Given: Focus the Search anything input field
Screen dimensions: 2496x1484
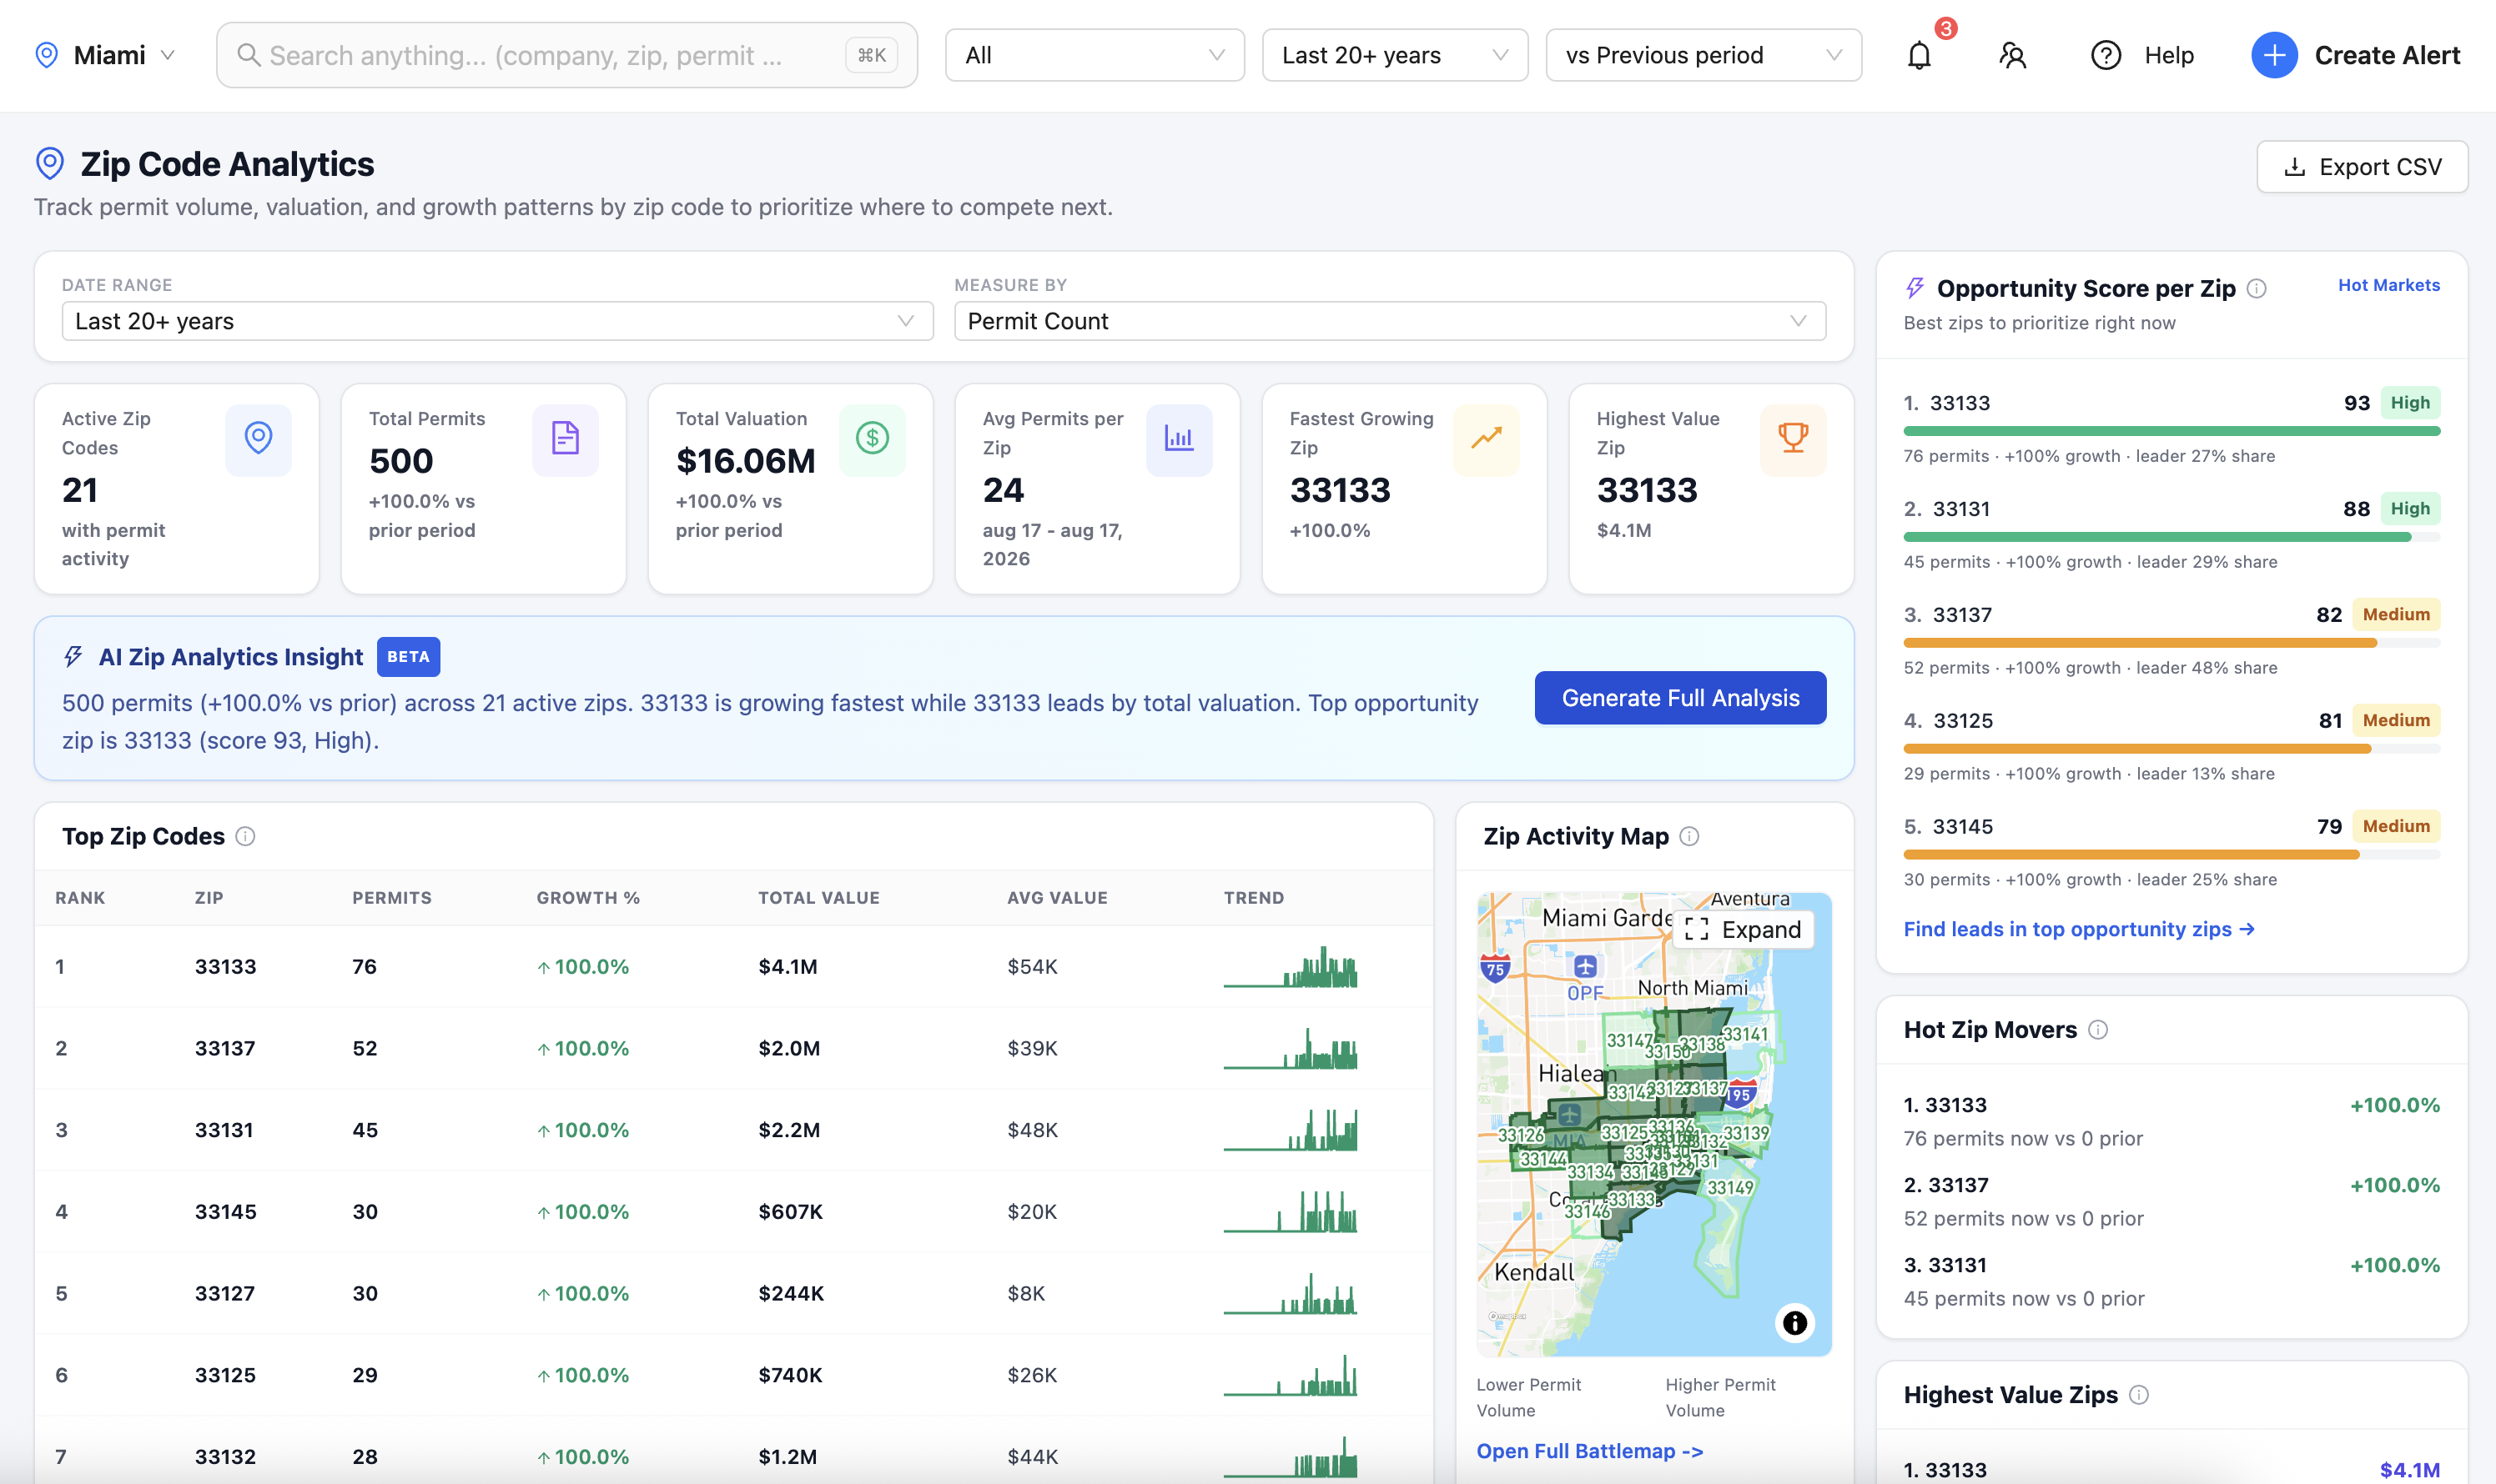Looking at the screenshot, I should [x=566, y=55].
